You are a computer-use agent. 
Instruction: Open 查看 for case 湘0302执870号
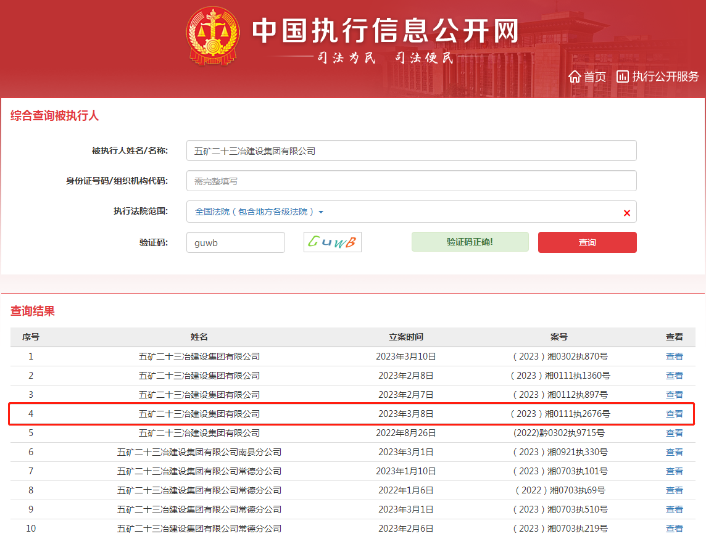pyautogui.click(x=675, y=356)
